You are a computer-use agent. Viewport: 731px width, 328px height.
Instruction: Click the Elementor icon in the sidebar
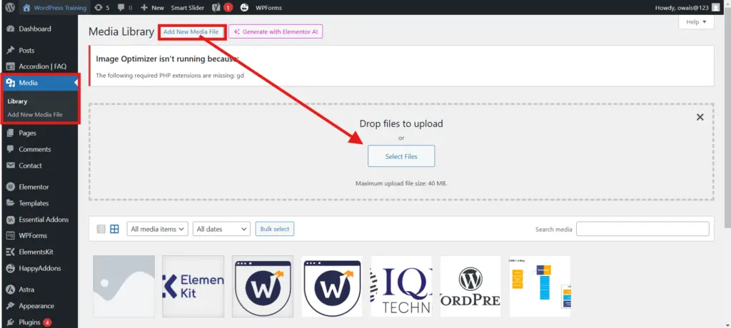coord(10,187)
